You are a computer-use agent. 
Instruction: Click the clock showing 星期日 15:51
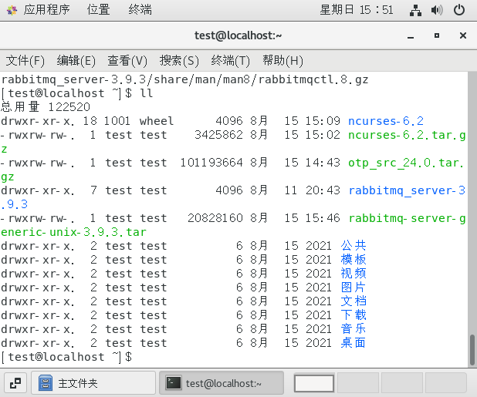tap(357, 10)
